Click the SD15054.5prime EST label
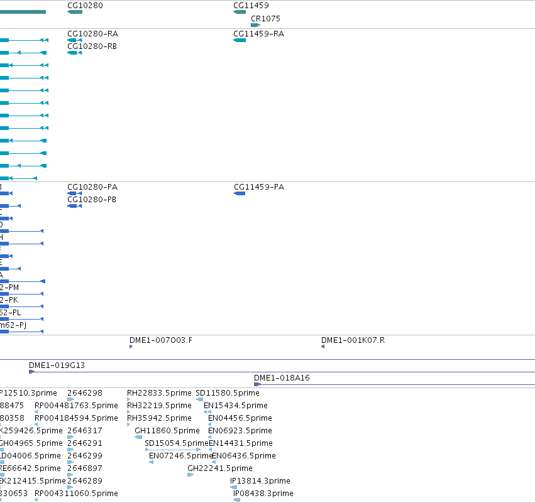This screenshot has width=535, height=503. point(177,443)
